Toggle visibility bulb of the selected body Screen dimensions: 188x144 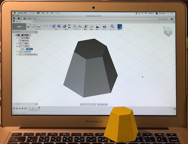pos(22,49)
